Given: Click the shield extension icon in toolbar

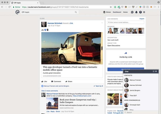Looking at the screenshot, I should [x=122, y=7].
